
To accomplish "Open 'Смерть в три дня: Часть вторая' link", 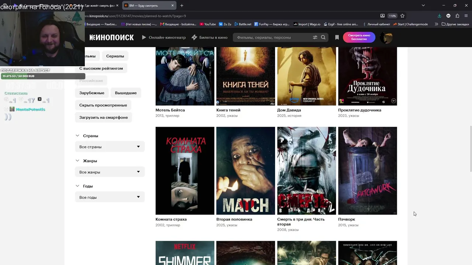I will click(x=301, y=222).
